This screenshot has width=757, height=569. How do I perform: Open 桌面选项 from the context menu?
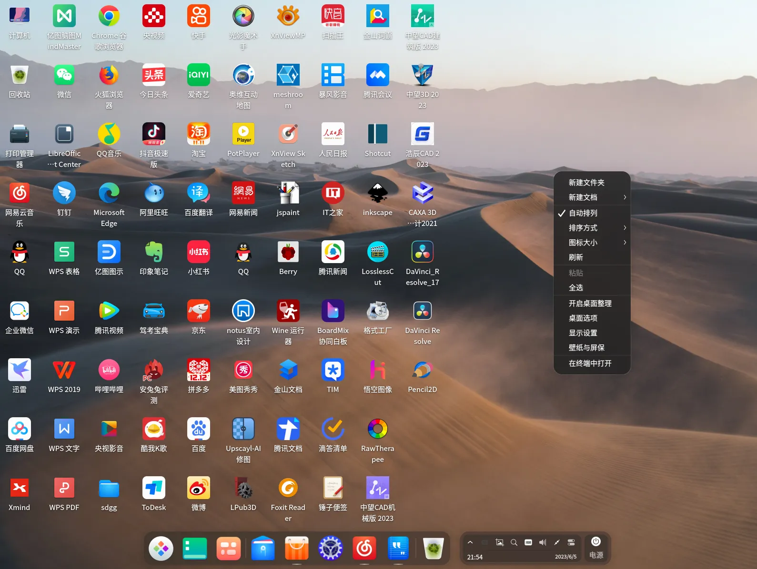(592, 318)
